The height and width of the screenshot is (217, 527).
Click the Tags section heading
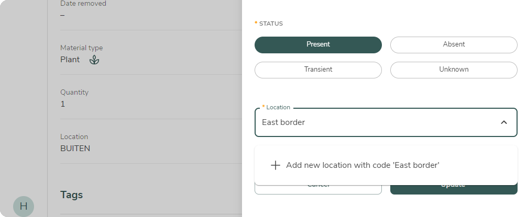[x=72, y=195]
